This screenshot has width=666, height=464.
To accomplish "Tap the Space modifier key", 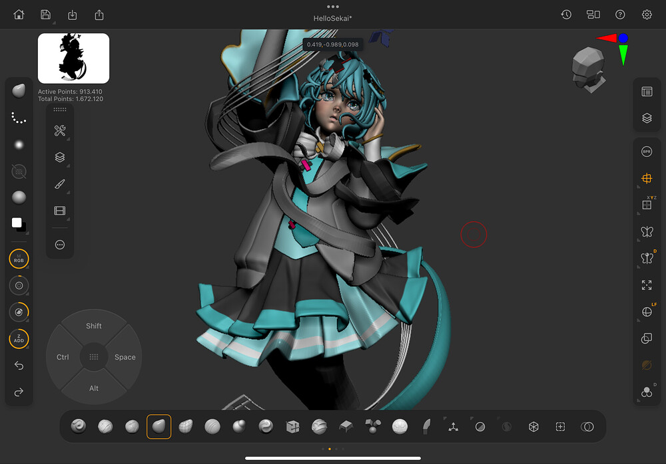I will (x=125, y=357).
